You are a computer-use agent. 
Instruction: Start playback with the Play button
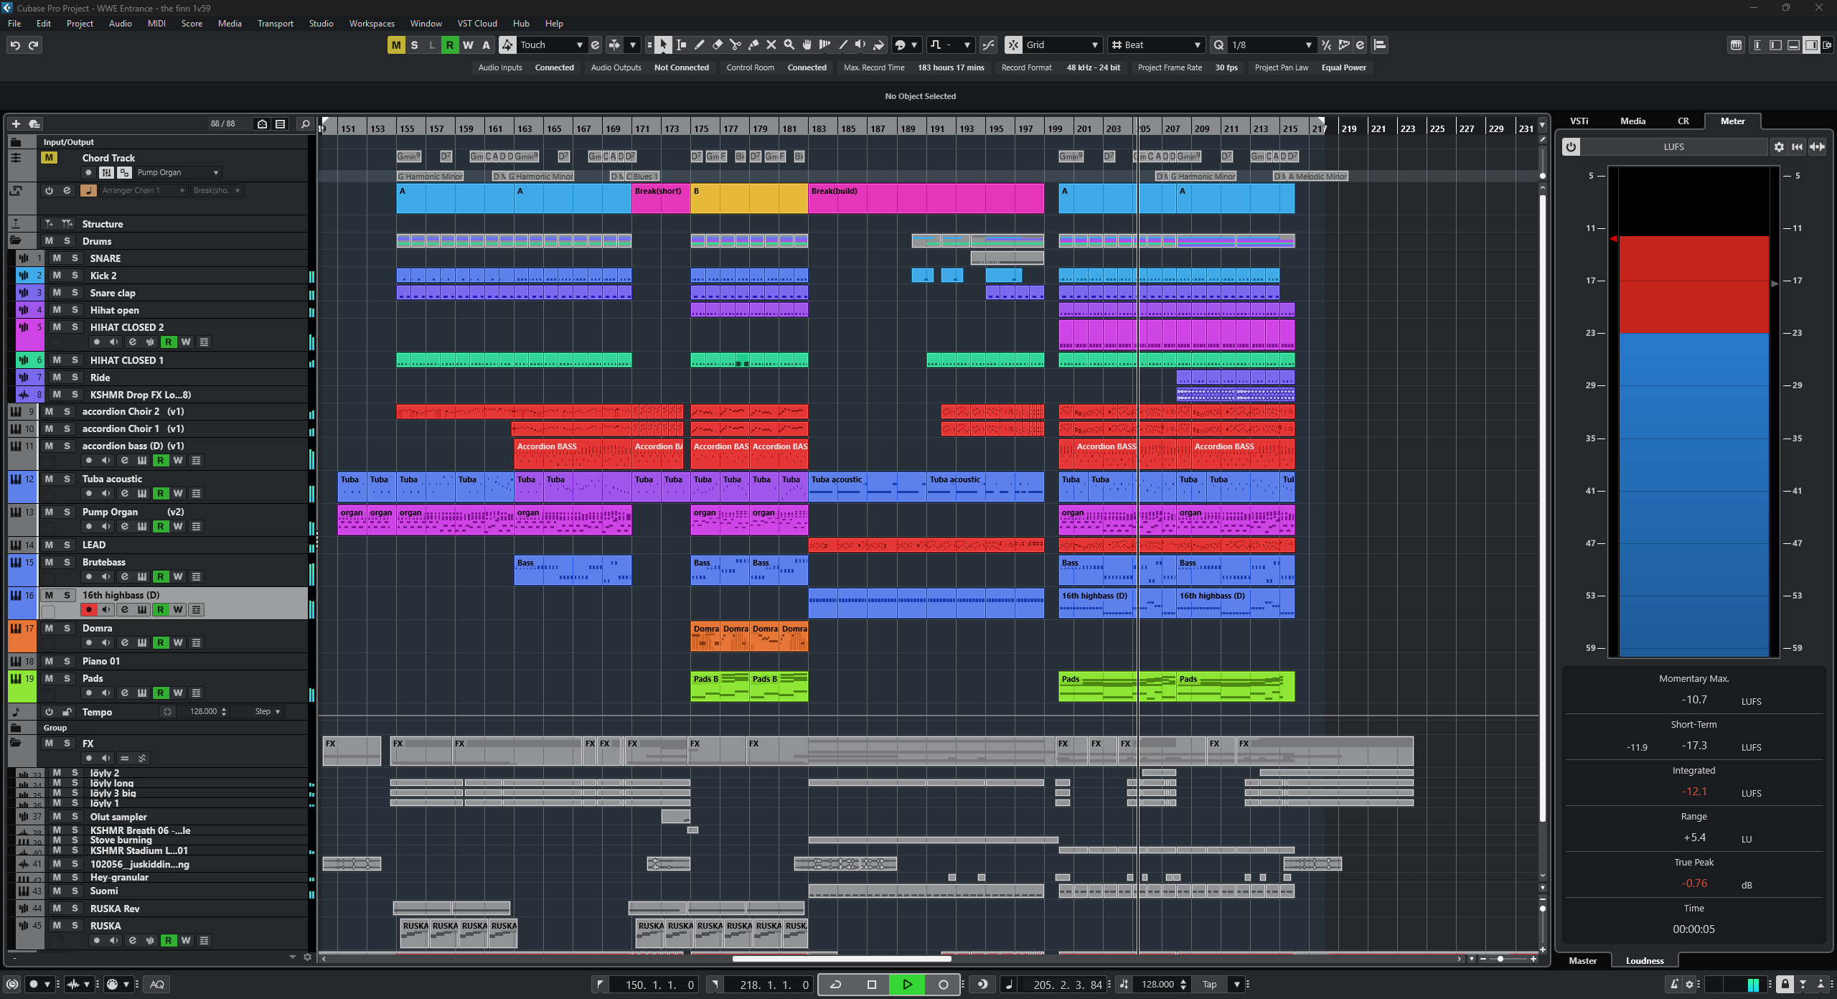coord(907,985)
